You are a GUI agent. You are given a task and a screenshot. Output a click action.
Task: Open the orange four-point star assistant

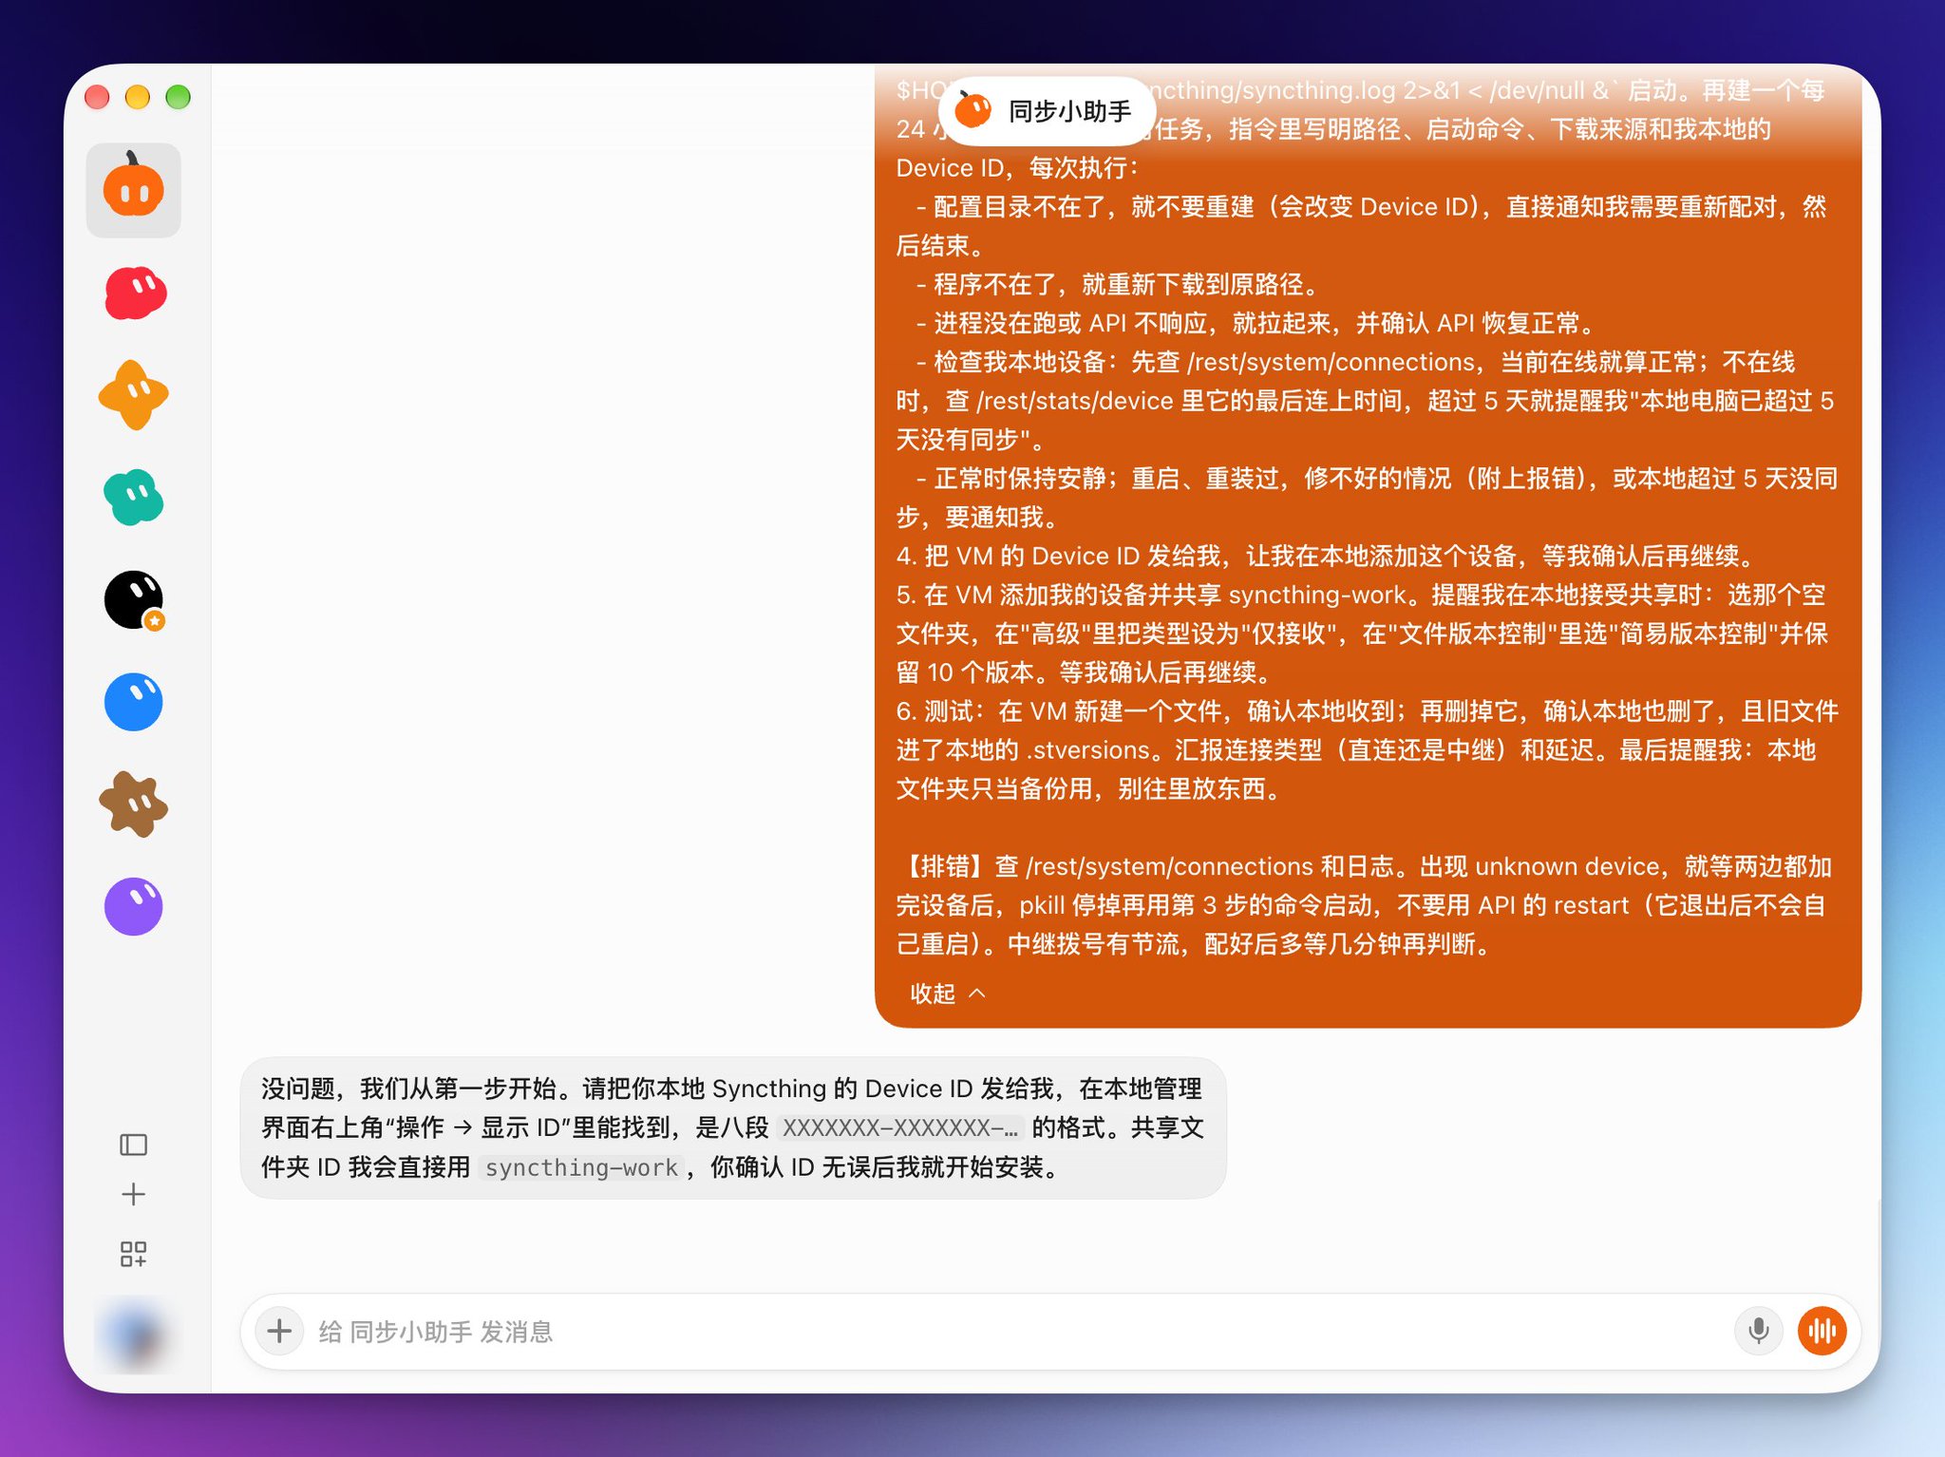click(134, 394)
